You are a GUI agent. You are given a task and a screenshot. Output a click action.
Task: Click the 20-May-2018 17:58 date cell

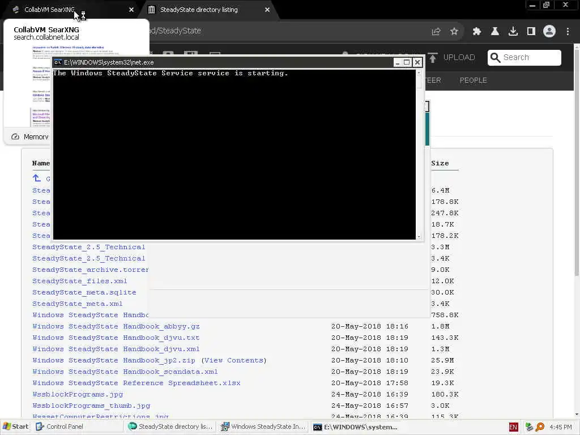[x=369, y=383]
